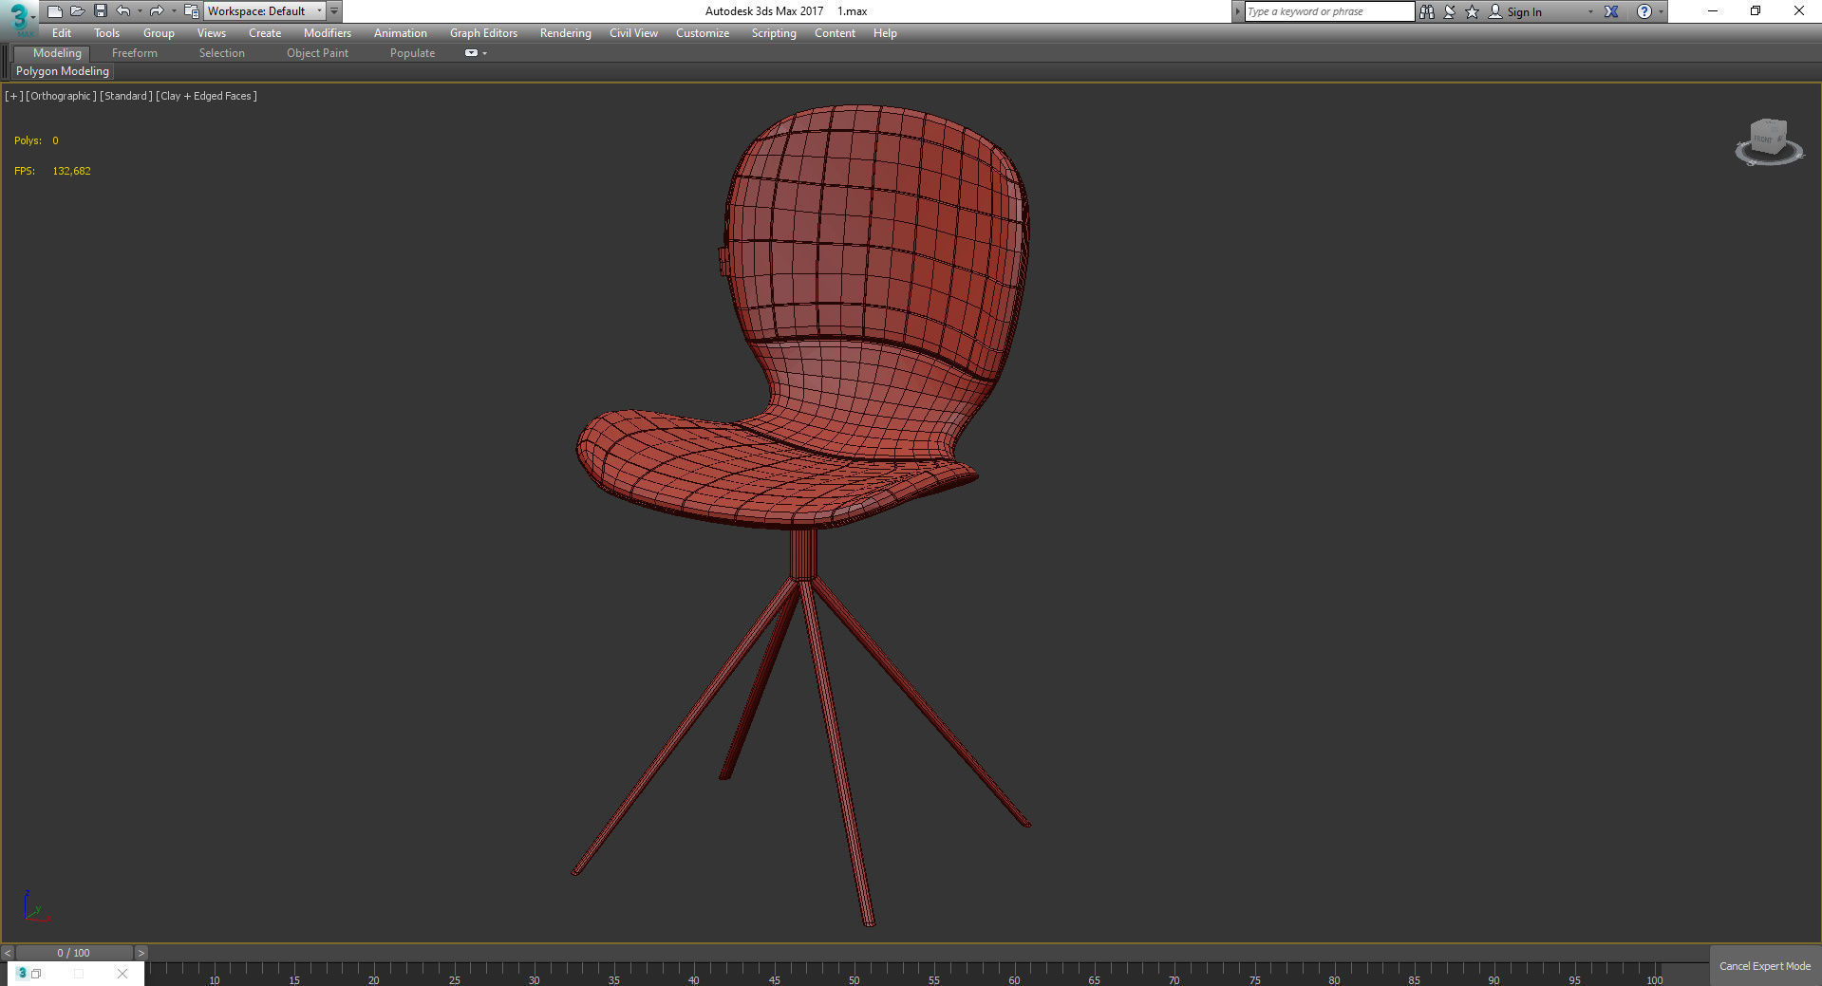Toggle the ribbon minimize display button
Viewport: 1822px width, 986px height.
[x=471, y=53]
